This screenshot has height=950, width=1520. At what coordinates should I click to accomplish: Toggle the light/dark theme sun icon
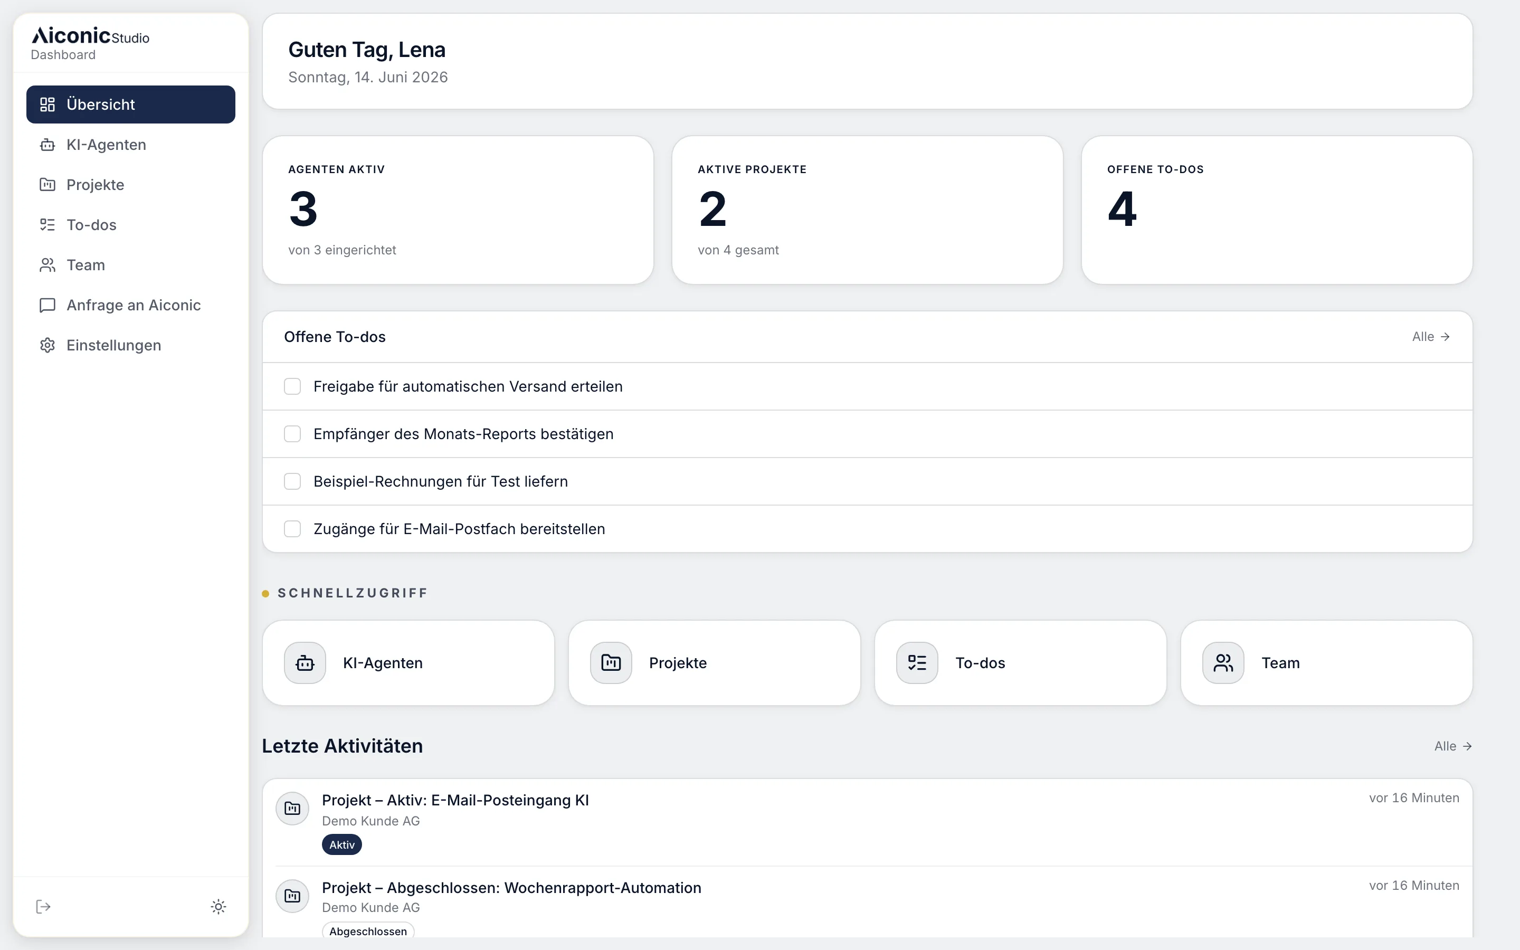[218, 907]
